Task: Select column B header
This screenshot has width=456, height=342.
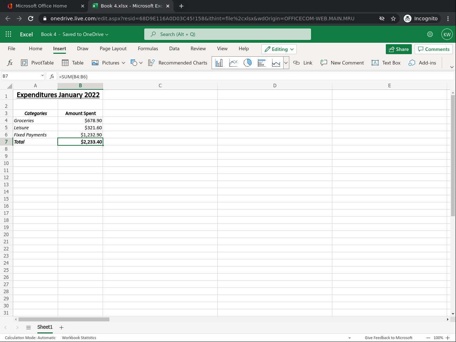Action: click(x=80, y=86)
